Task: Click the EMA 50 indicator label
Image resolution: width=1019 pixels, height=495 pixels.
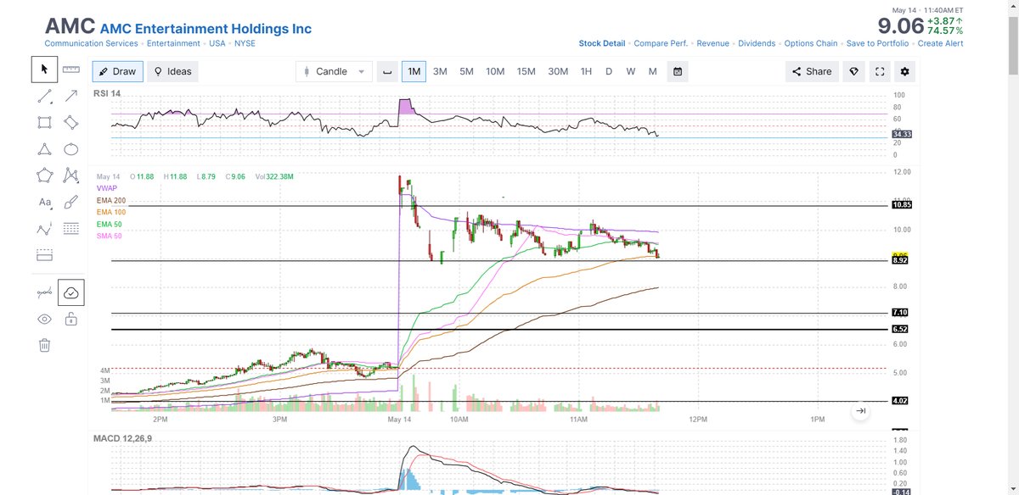Action: tap(109, 224)
